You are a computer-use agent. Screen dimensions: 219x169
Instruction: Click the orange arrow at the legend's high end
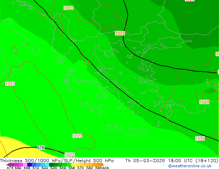[x=103, y=165]
